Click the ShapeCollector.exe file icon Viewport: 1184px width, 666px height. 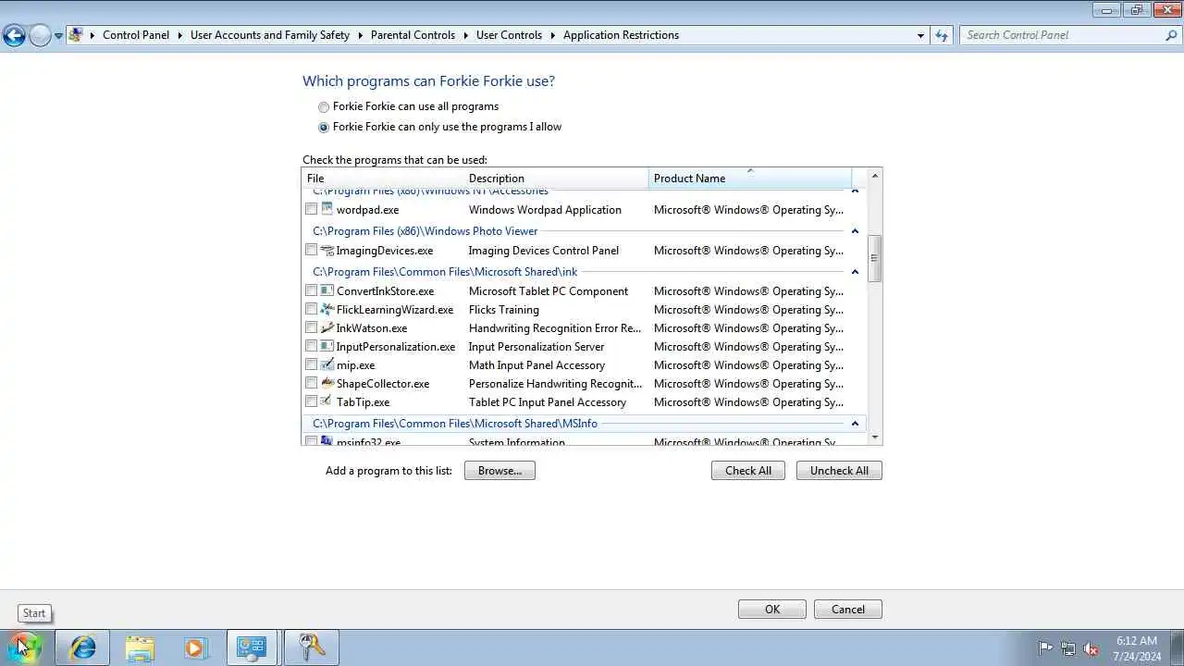(x=327, y=383)
